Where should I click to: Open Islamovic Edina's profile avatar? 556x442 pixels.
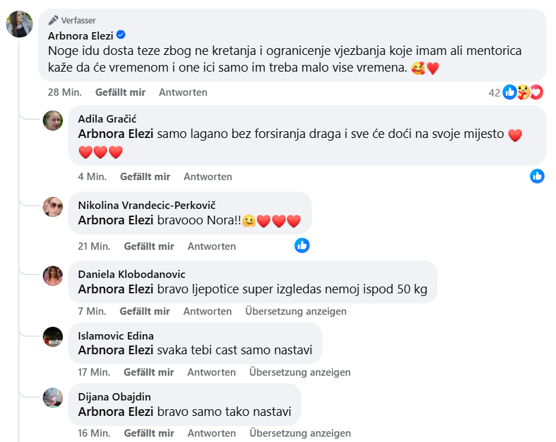click(53, 337)
